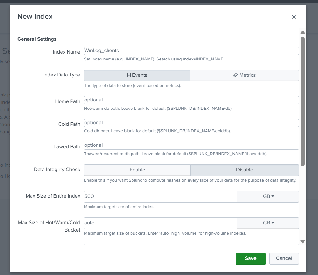Select the Thawed Path input box

(191, 145)
